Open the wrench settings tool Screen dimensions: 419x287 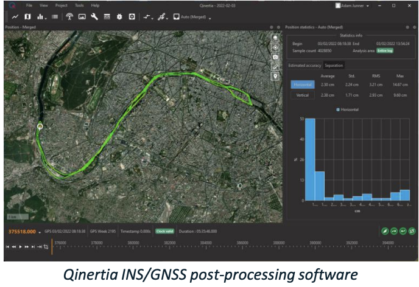(94, 17)
